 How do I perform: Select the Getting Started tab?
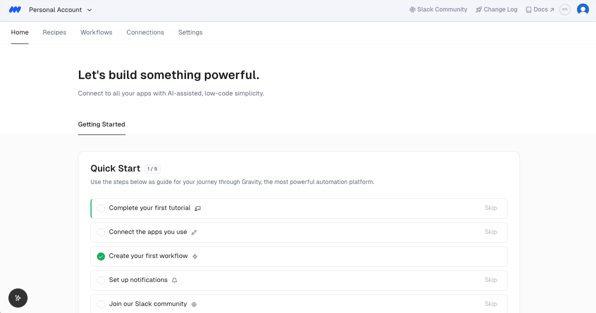pos(101,124)
